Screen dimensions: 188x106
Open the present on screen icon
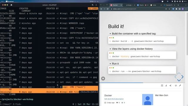[x=176, y=85]
